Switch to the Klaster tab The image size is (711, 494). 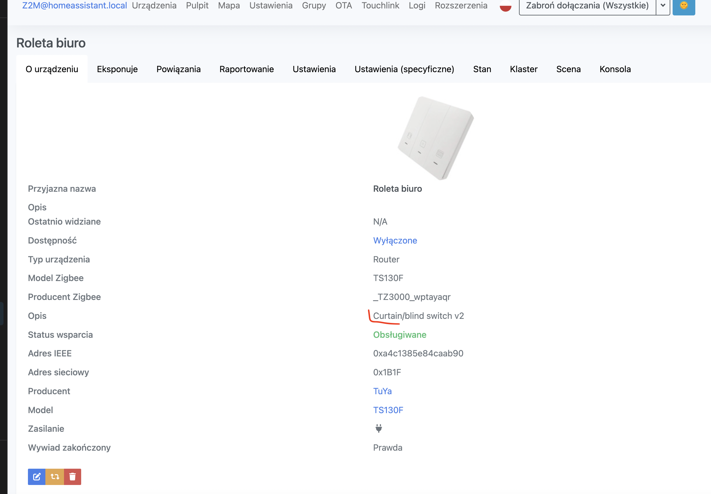point(523,69)
